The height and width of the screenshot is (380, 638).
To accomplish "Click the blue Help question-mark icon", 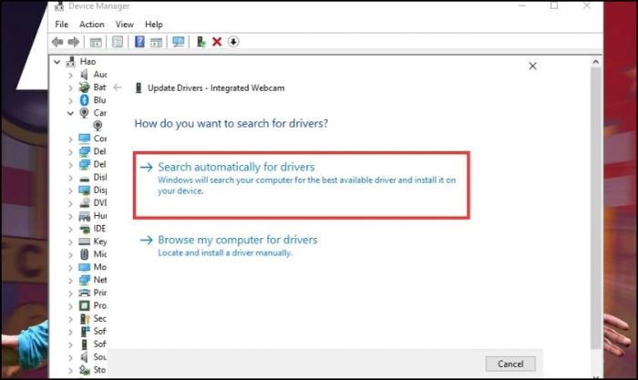I will [x=139, y=42].
